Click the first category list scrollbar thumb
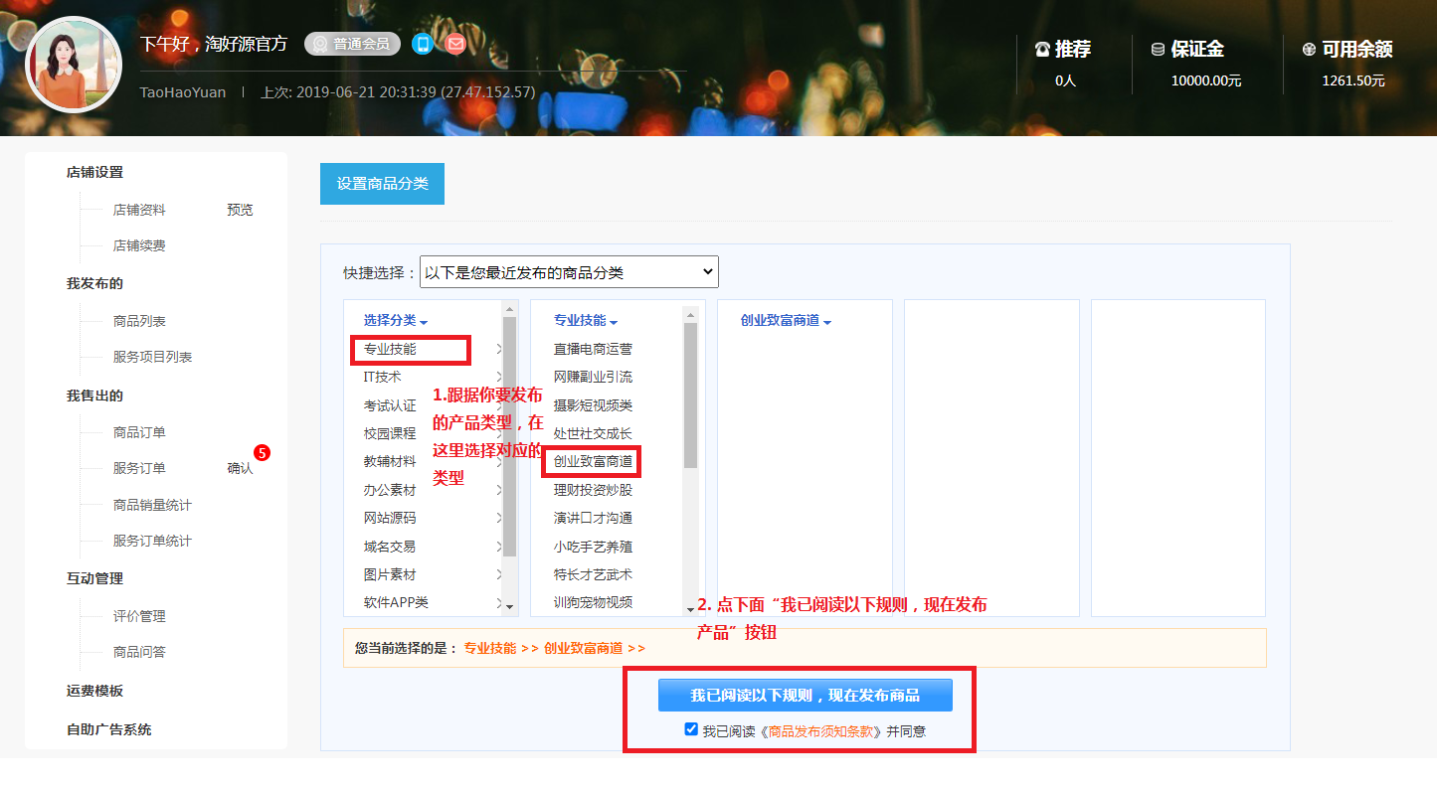The height and width of the screenshot is (792, 1437). click(x=510, y=437)
